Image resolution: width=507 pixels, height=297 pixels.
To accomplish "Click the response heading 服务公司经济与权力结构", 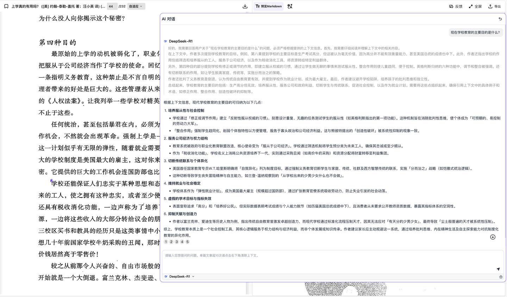I will pyautogui.click(x=188, y=138).
